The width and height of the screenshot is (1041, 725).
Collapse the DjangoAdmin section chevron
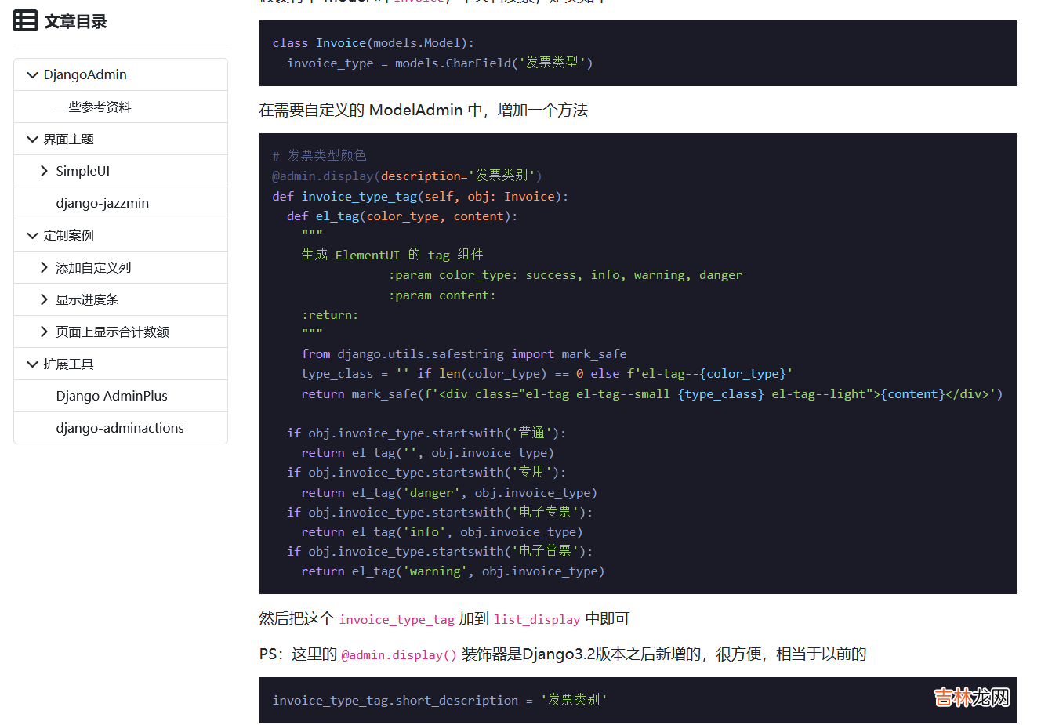click(x=32, y=75)
